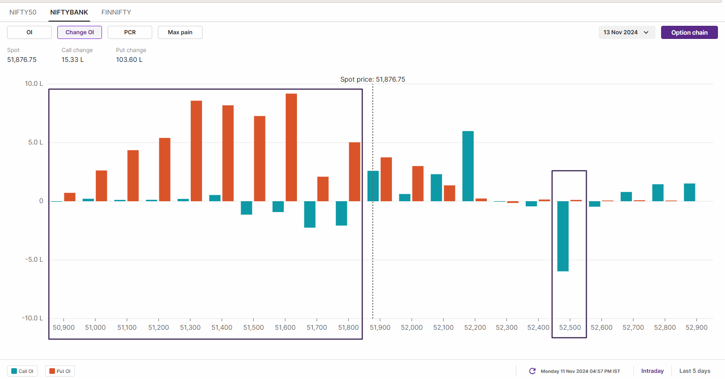Click the refresh icon beside the timestamp
This screenshot has width=725, height=379.
532,371
